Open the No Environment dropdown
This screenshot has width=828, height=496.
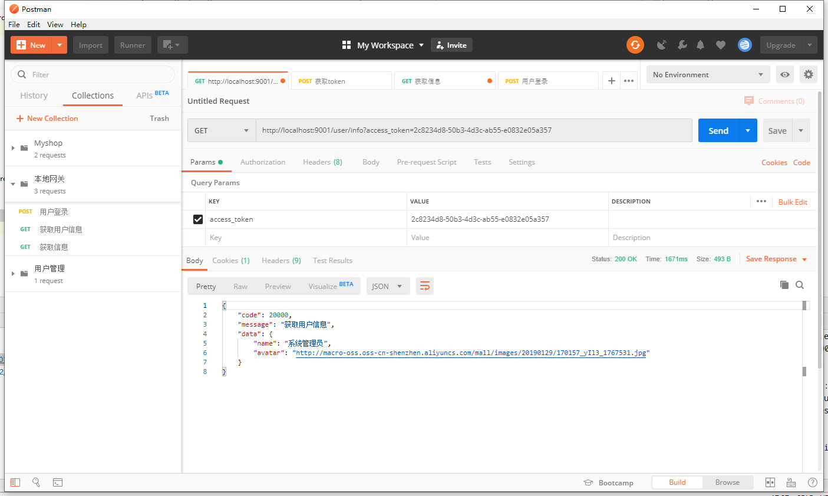707,75
